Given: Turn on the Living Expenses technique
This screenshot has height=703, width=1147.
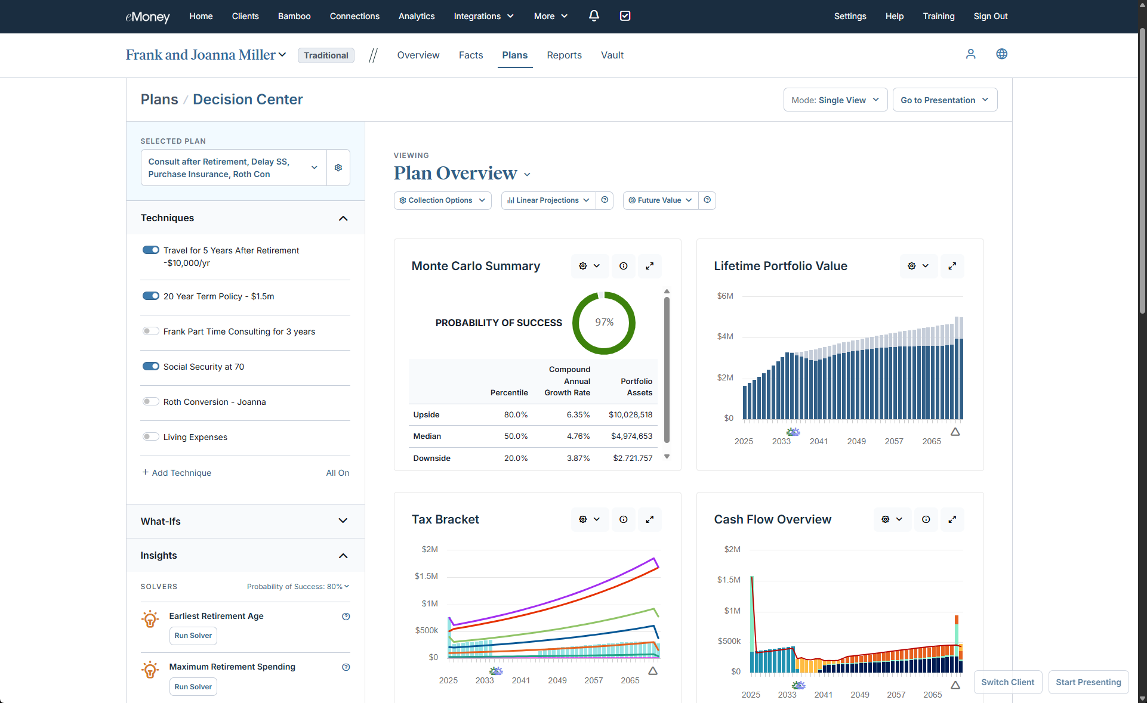Looking at the screenshot, I should coord(151,436).
